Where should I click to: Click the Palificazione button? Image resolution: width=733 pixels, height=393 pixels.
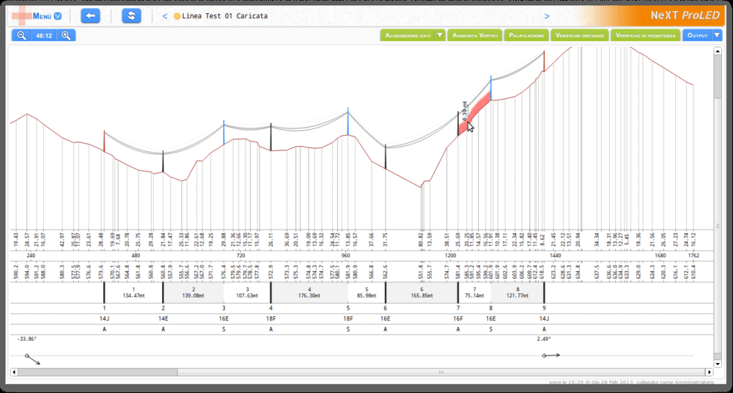(x=526, y=35)
